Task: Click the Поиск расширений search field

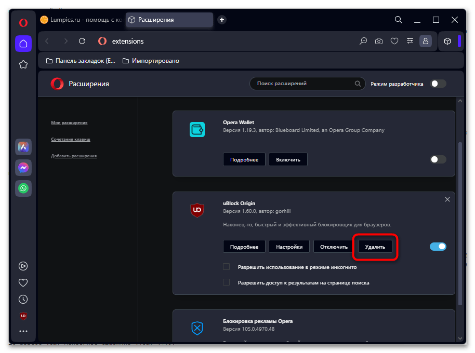Action: [307, 84]
